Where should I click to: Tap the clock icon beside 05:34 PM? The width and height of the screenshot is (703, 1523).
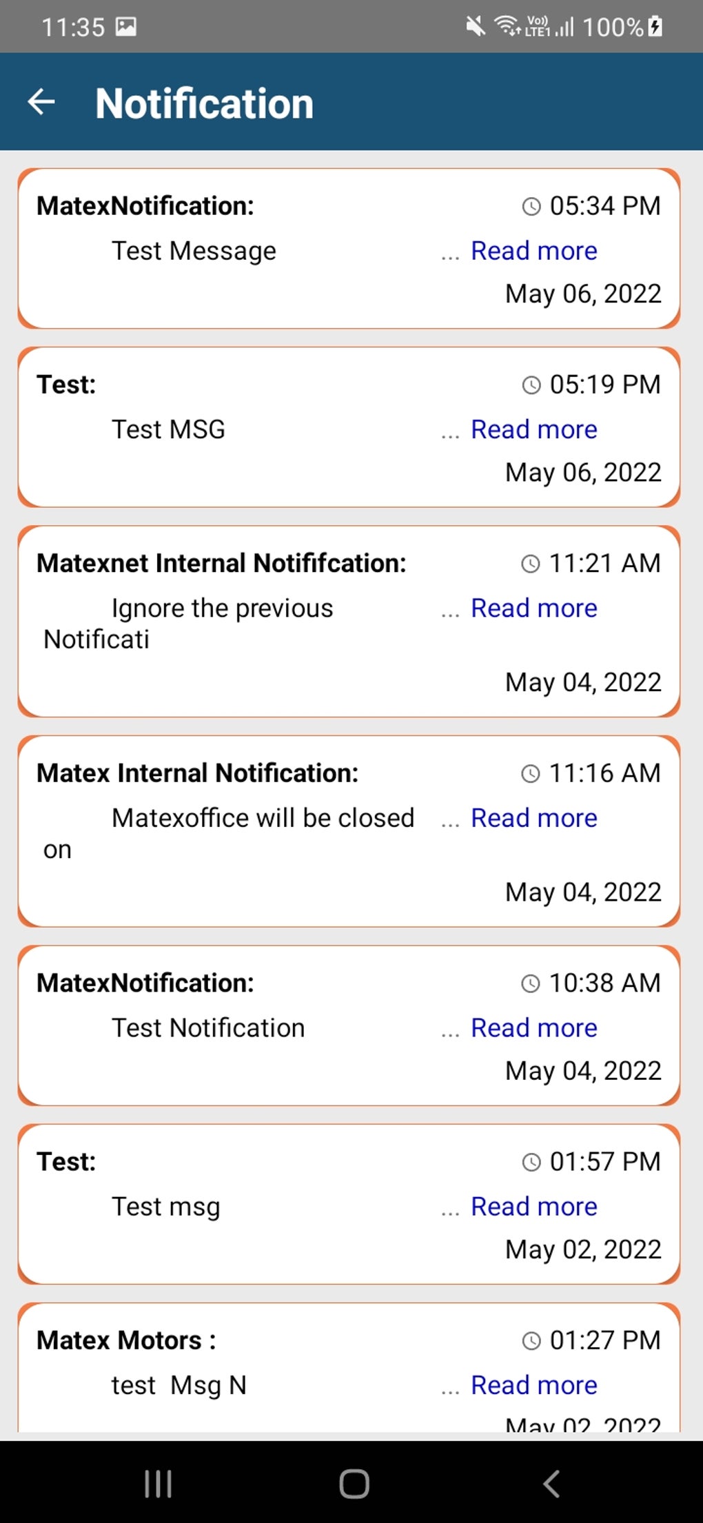pyautogui.click(x=531, y=206)
